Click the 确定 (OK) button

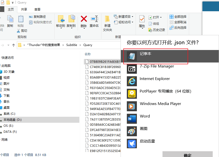coord(188,154)
